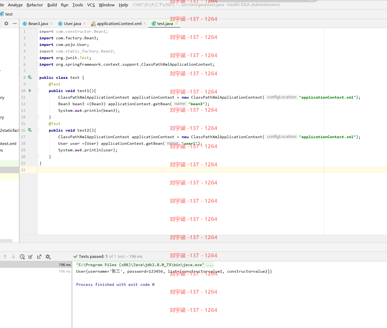Collapse the test2 method fold marker
This screenshot has height=328, width=387.
tap(37, 130)
